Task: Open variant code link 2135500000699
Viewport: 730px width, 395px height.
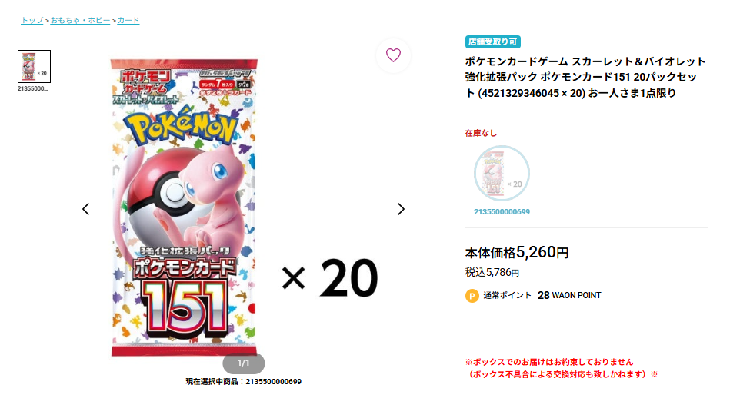Action: point(502,211)
